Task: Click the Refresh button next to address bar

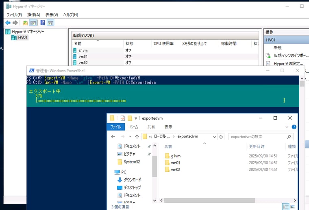Action: coord(221,137)
